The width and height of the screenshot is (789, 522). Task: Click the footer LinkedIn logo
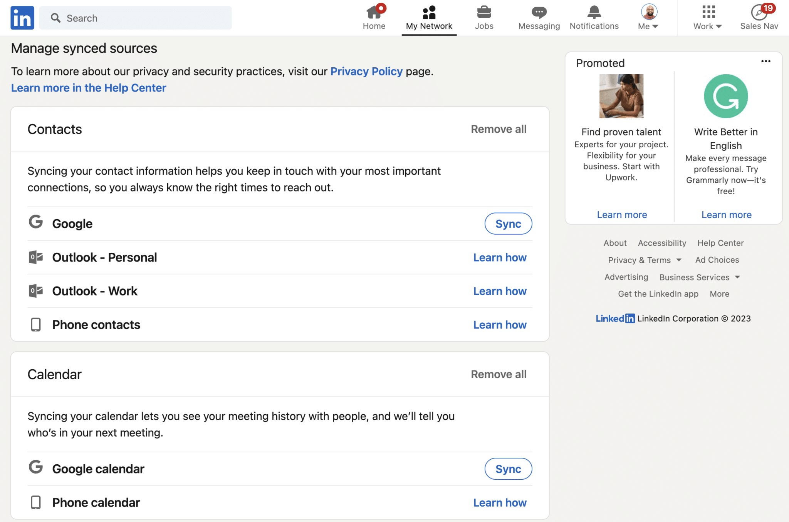(615, 319)
